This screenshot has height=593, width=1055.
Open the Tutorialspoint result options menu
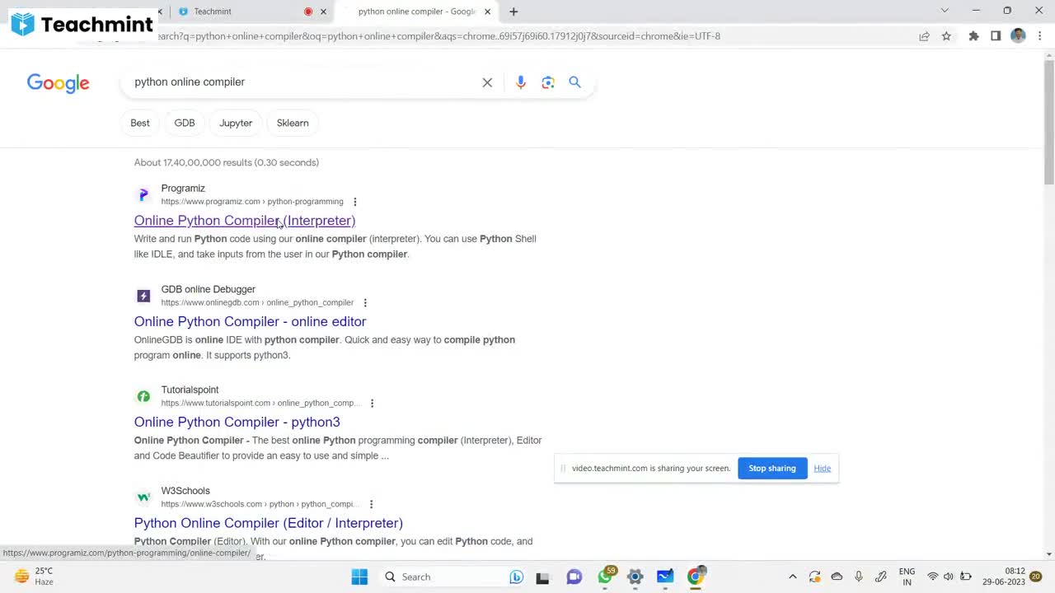(372, 404)
